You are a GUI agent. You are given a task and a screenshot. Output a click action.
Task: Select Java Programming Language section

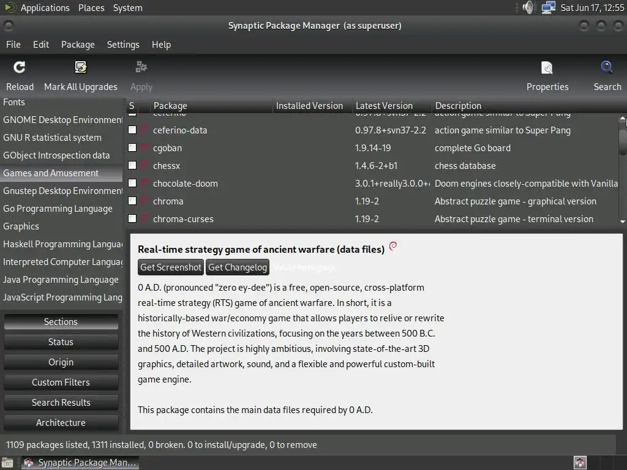coord(61,280)
